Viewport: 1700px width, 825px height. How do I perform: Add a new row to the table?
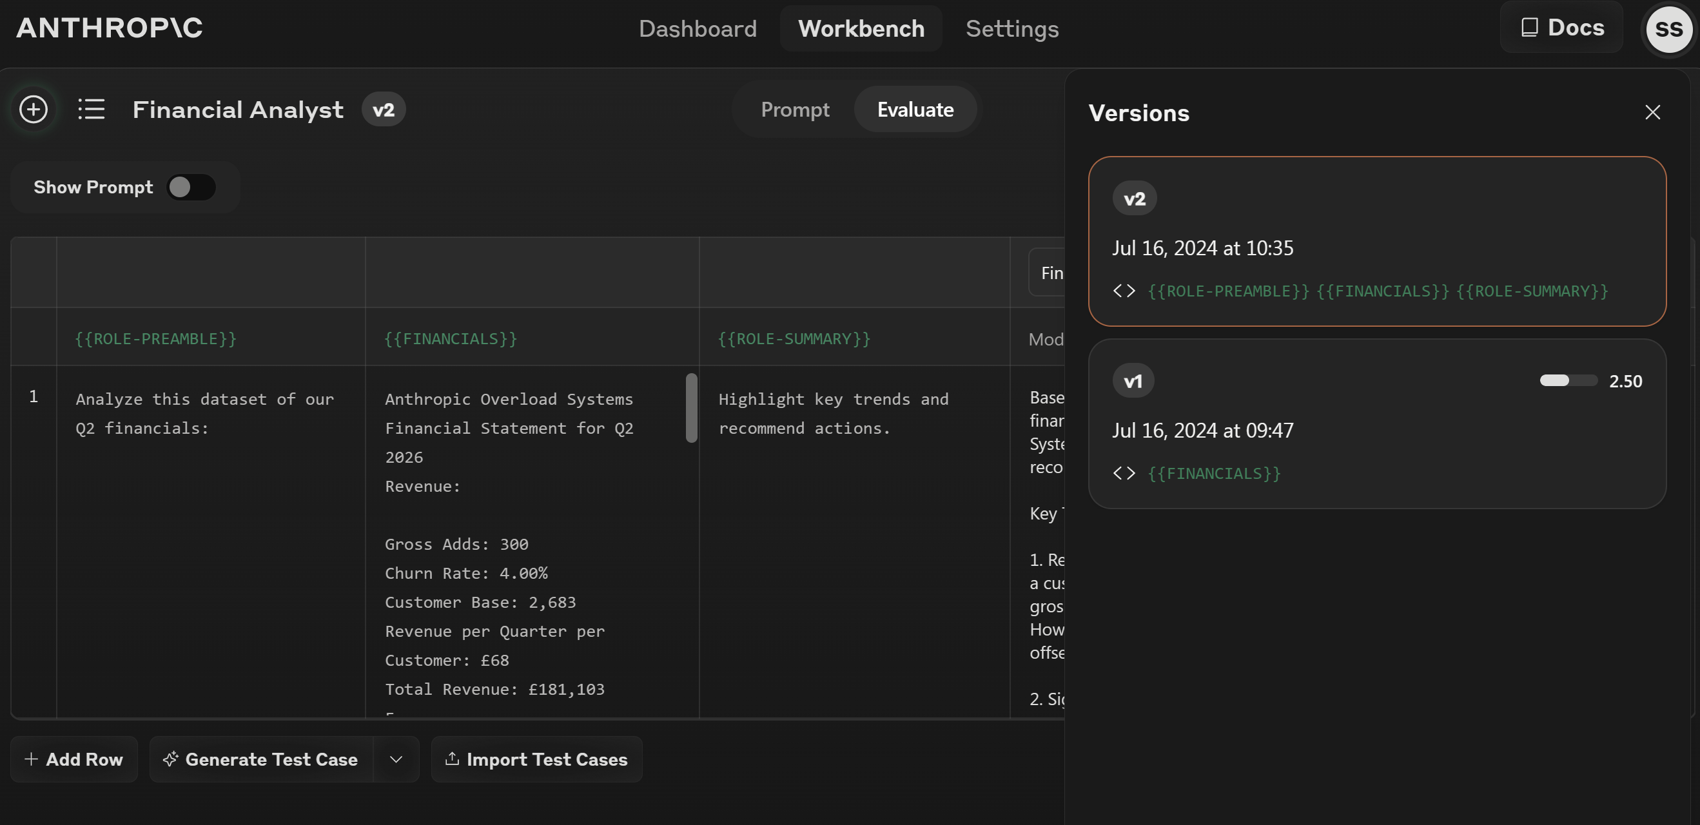pyautogui.click(x=73, y=759)
